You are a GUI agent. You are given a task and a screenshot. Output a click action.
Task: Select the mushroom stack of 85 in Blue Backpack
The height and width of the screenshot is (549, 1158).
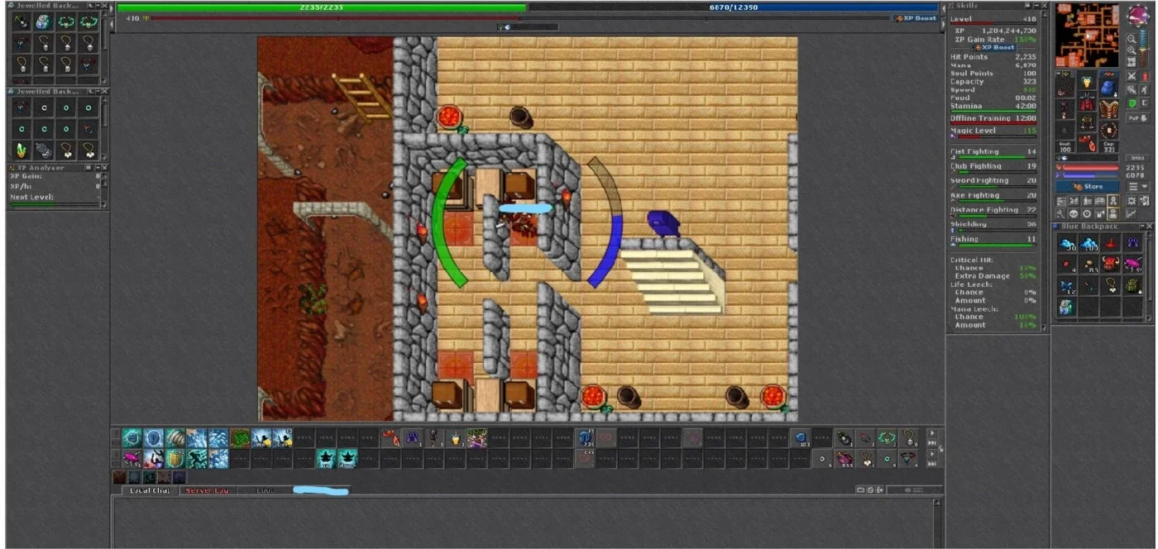(x=1089, y=264)
